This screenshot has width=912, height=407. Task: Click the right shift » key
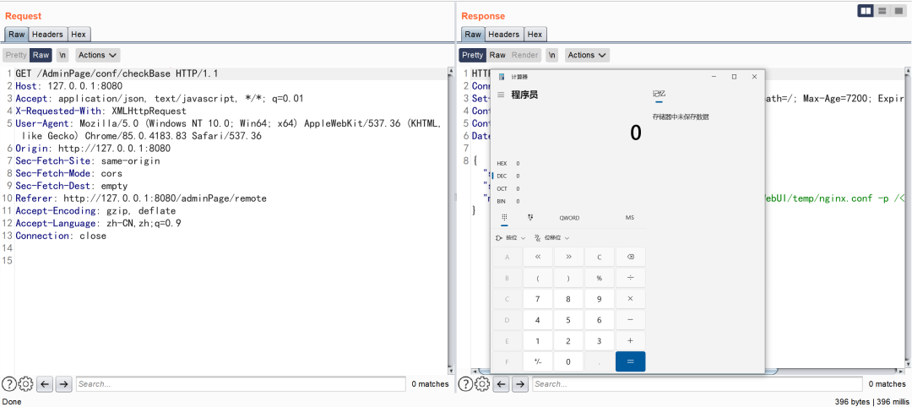[568, 257]
